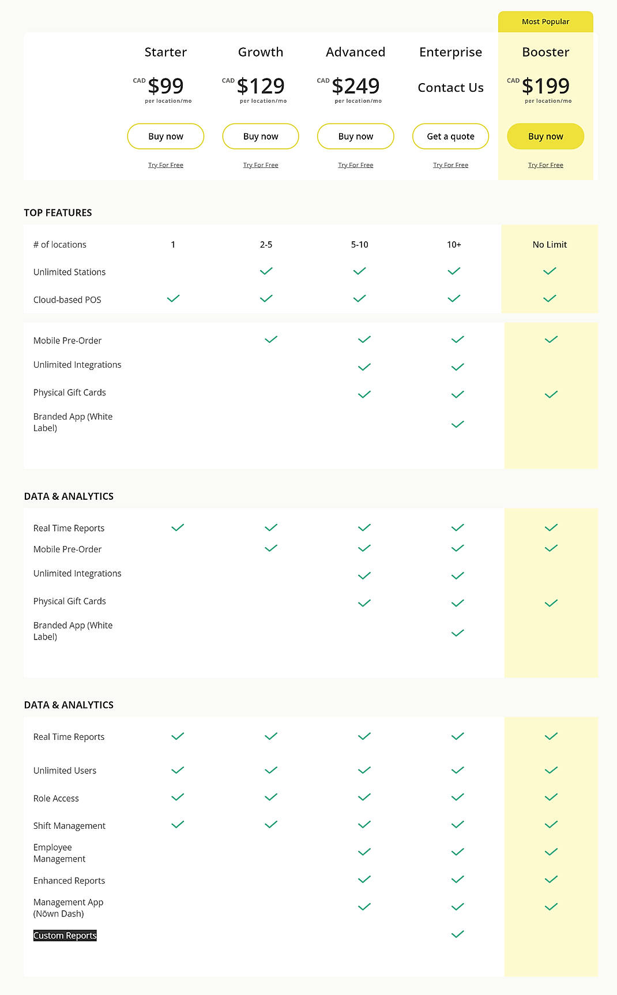
Task: Toggle the Advanced Unlimited Integrations checkmark
Action: [363, 366]
